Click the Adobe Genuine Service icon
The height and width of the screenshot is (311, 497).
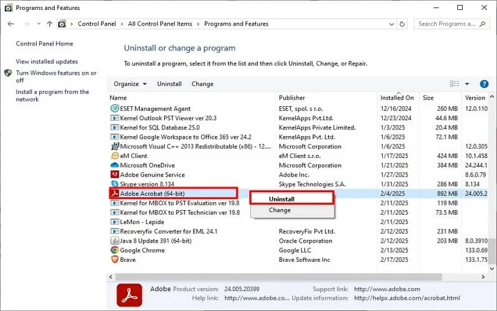(x=114, y=175)
